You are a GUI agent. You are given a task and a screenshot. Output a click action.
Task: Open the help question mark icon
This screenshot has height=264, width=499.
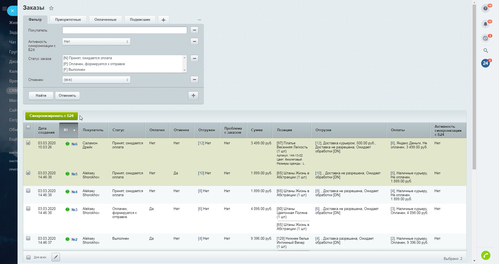(485, 8)
